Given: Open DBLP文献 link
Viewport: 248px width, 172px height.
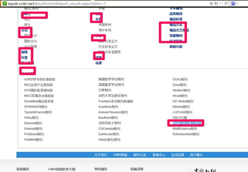Looking at the screenshot, I should [x=180, y=118].
